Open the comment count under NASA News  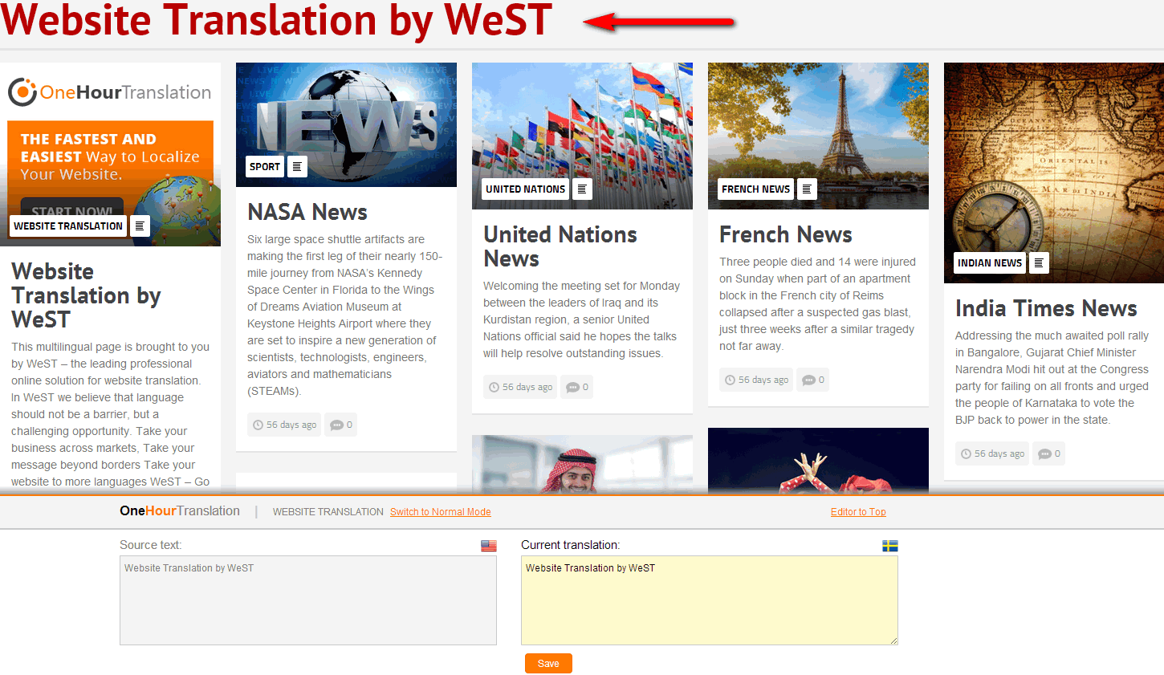click(x=341, y=425)
